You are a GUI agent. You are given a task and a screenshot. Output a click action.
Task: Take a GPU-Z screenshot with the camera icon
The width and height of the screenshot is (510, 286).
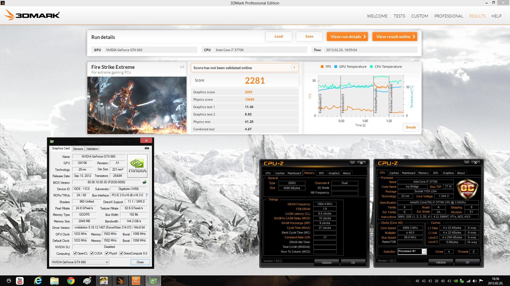(147, 148)
